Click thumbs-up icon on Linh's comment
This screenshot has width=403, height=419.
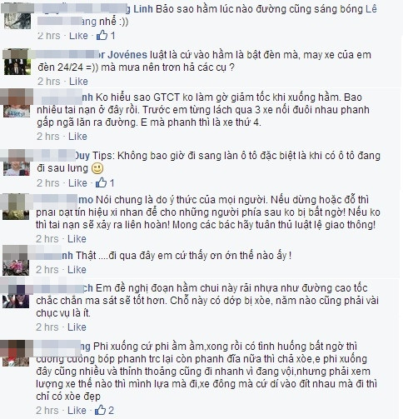click(x=102, y=36)
